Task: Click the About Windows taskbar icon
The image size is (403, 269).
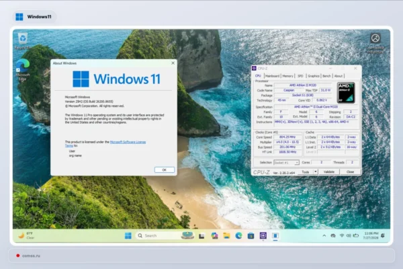Action: pos(275,236)
